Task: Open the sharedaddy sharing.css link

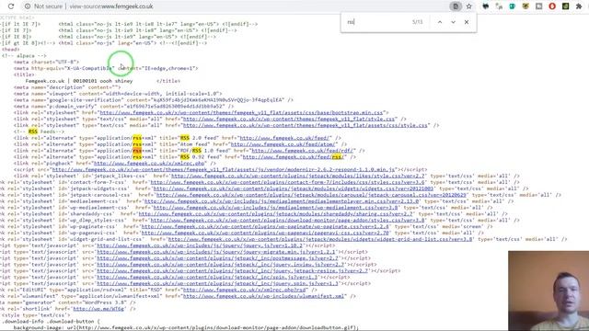Action: (276, 214)
